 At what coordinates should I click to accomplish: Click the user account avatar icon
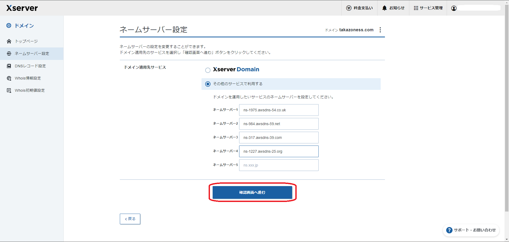tap(454, 8)
